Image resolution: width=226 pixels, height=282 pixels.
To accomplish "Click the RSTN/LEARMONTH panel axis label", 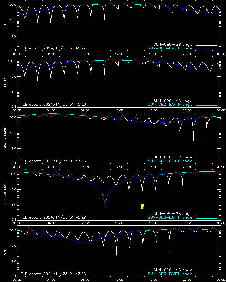I will (x=5, y=138).
